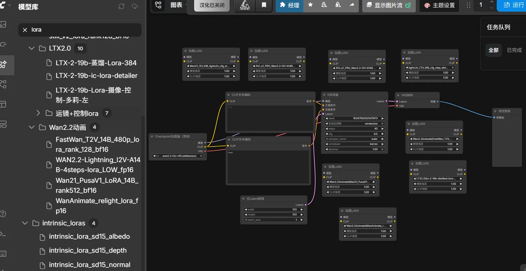
Task: Click the first model-share icon after the star
Action: coord(324,5)
